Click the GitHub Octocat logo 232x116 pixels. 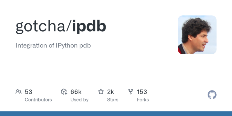click(212, 95)
